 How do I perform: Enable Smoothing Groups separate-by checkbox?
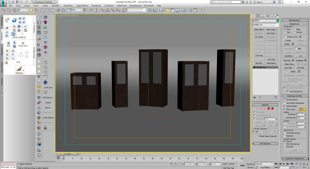(284, 133)
